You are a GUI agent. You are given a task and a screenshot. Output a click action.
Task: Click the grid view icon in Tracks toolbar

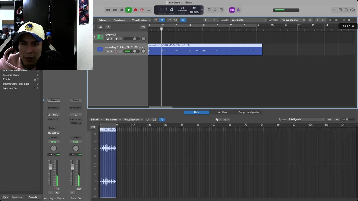(x=156, y=20)
